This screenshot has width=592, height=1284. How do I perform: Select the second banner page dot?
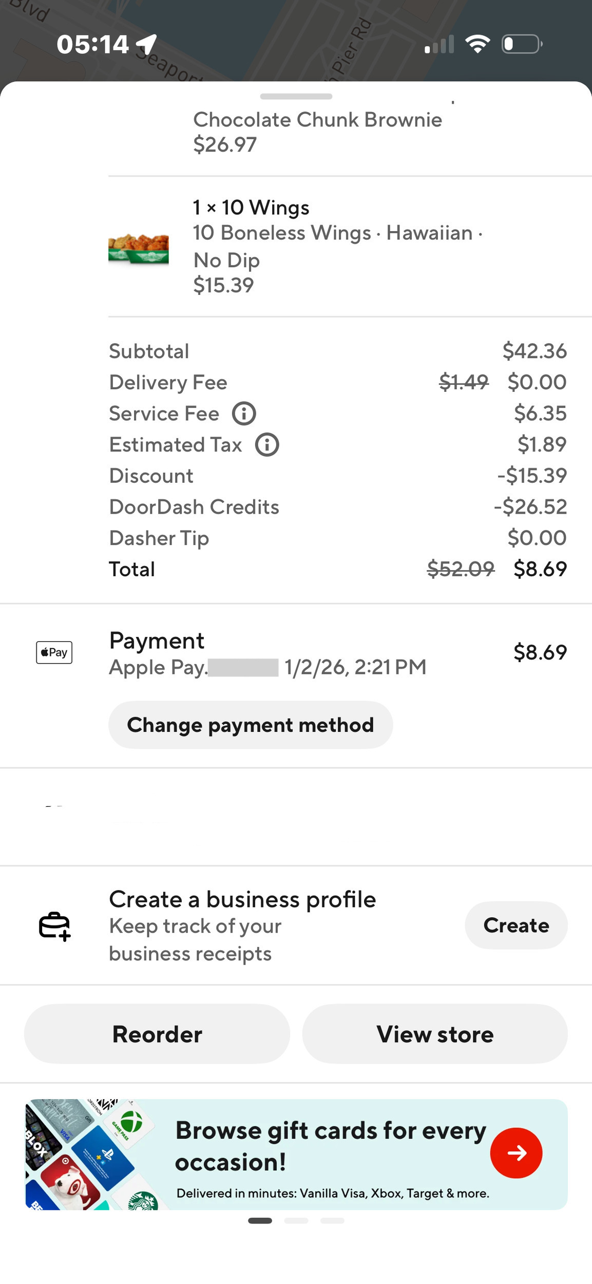coord(296,1220)
